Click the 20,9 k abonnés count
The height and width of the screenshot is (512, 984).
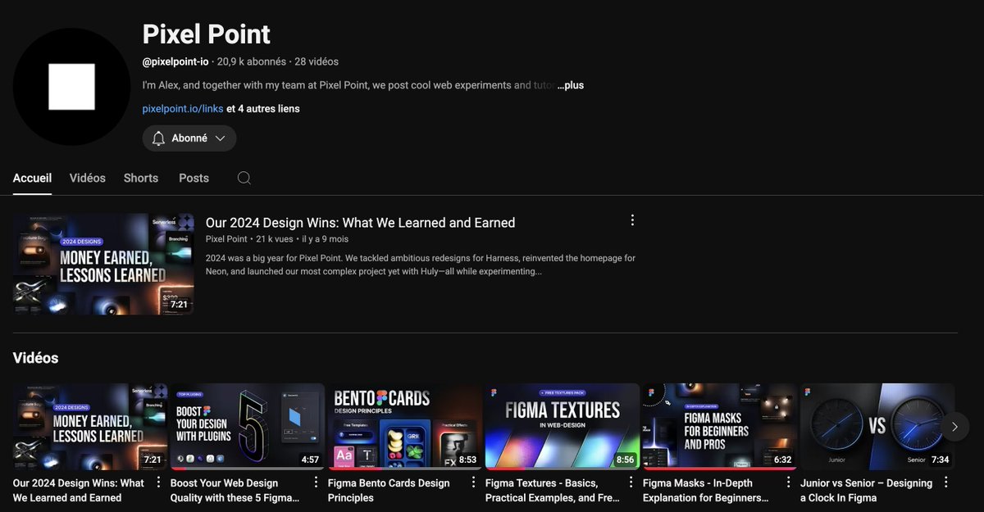252,61
